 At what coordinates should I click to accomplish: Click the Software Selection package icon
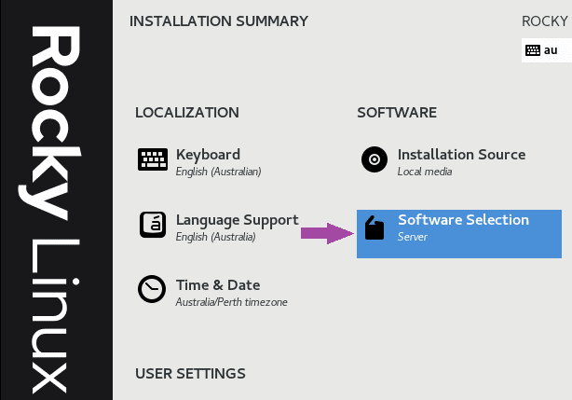375,228
